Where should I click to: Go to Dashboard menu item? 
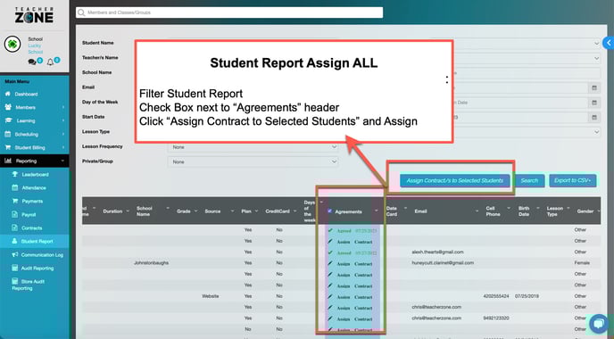click(26, 94)
